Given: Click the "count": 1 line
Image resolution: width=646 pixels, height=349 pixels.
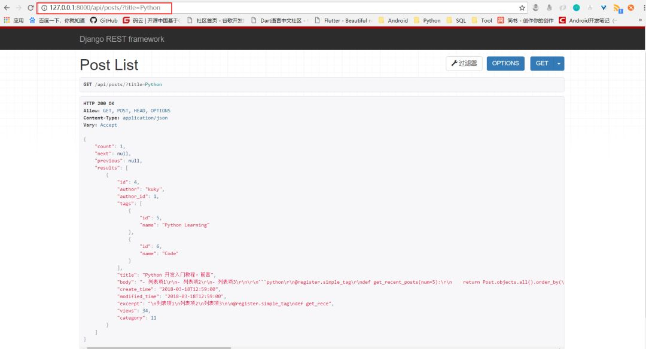Looking at the screenshot, I should (110, 146).
